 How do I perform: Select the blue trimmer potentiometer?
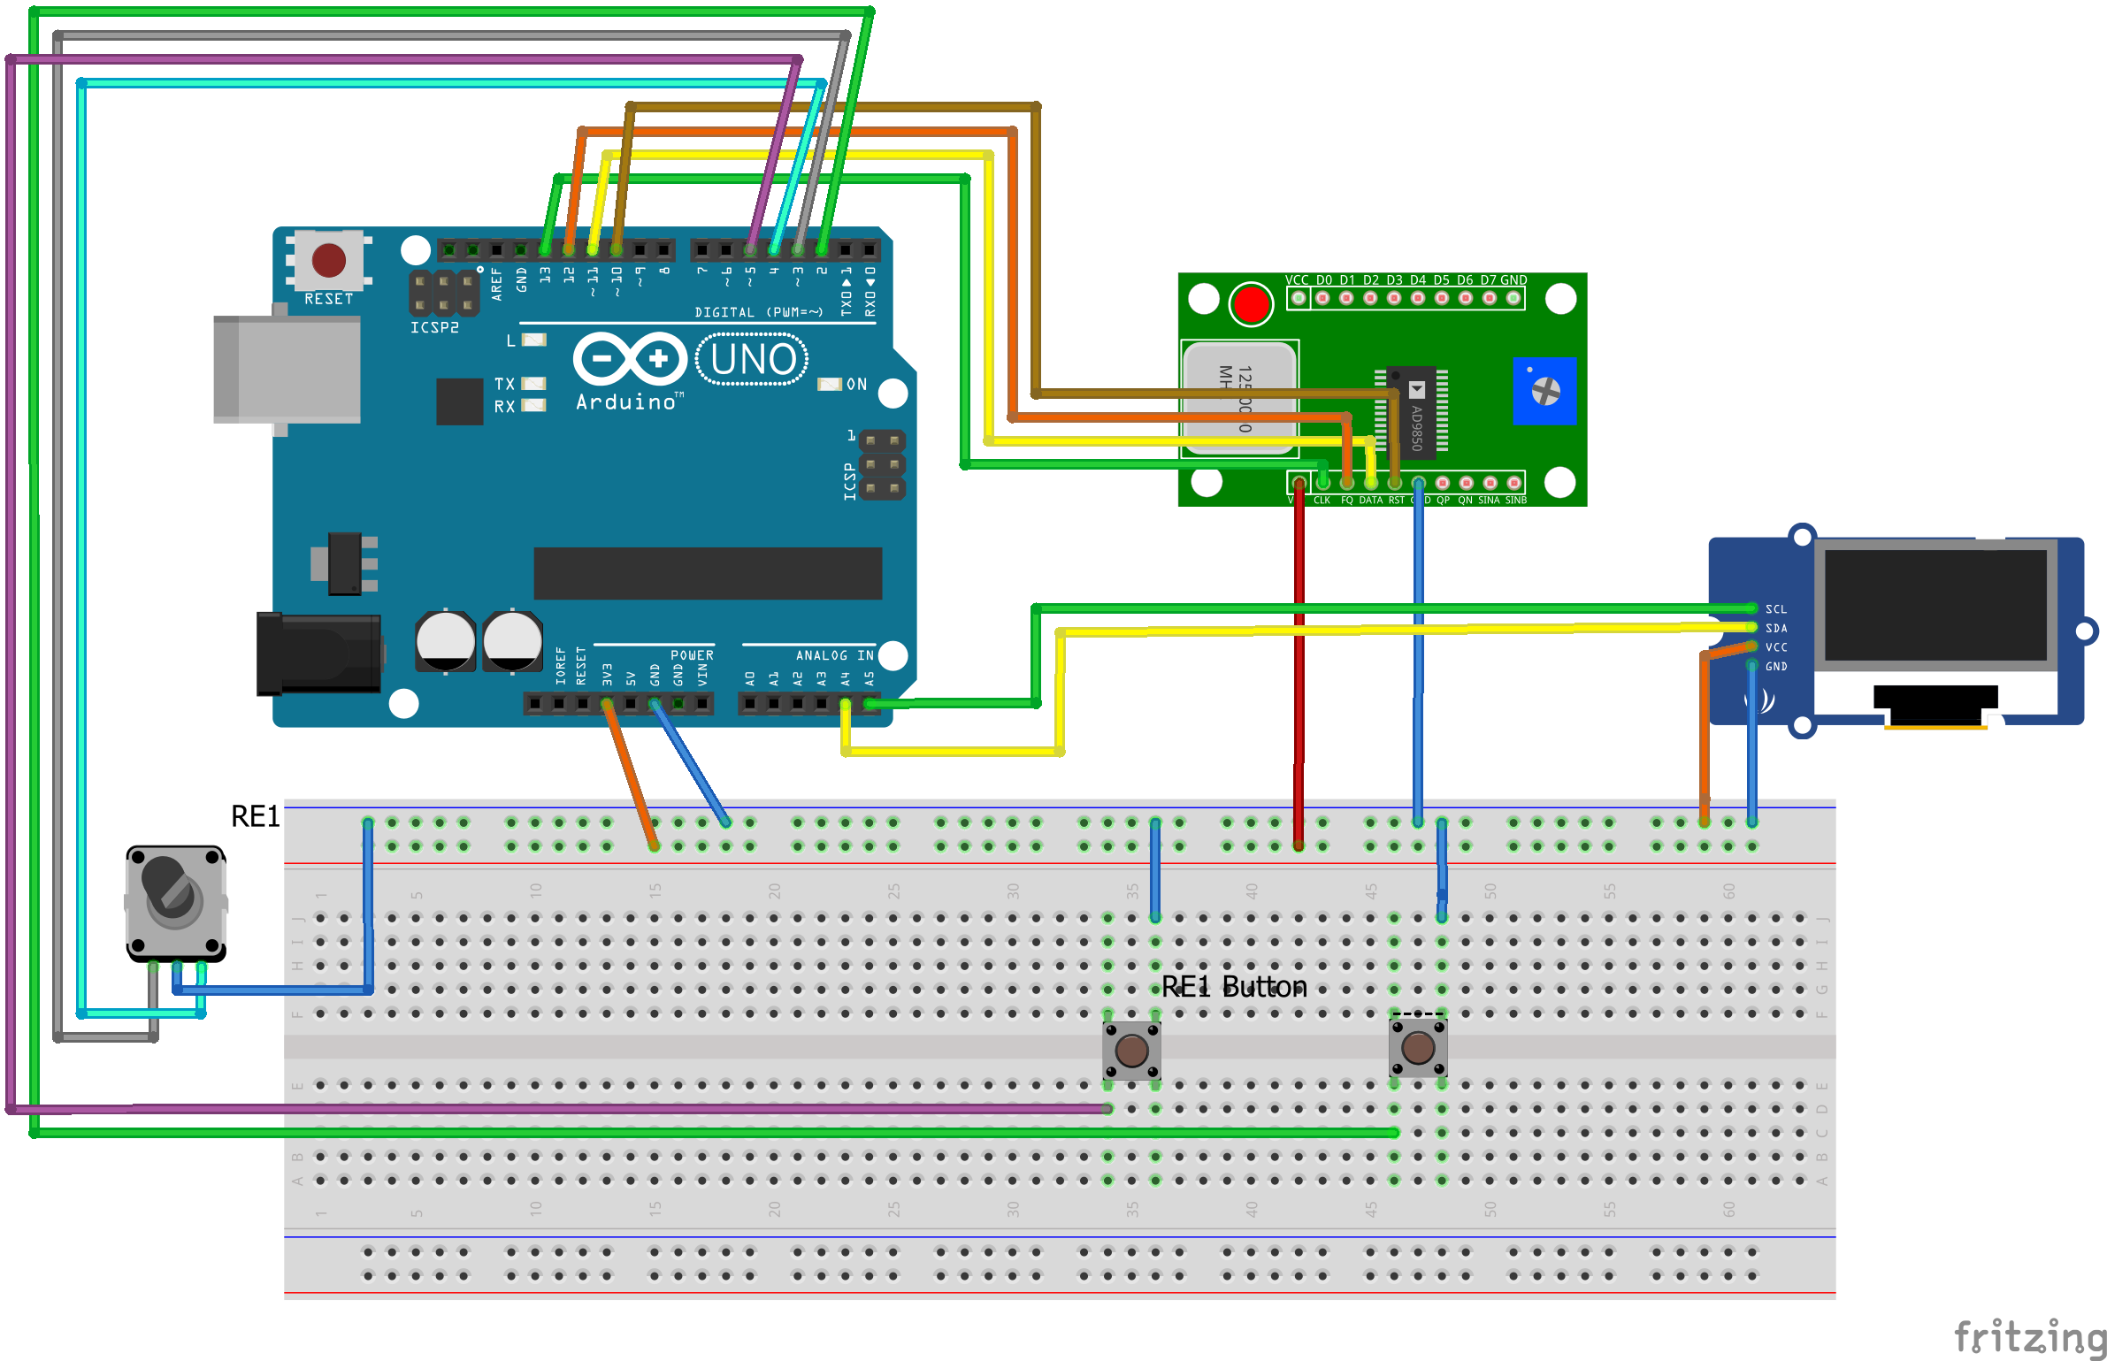[1544, 391]
